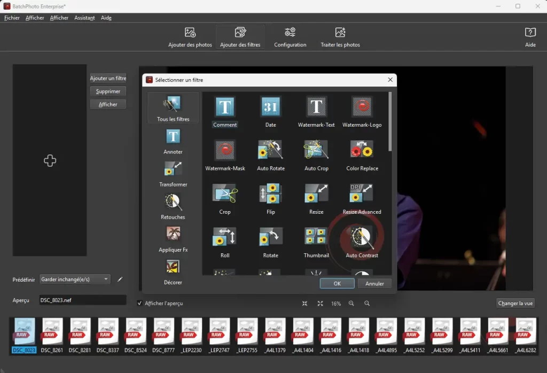This screenshot has height=373, width=547.
Task: Toggle Afficher l'aperçu checkbox
Action: coord(139,303)
